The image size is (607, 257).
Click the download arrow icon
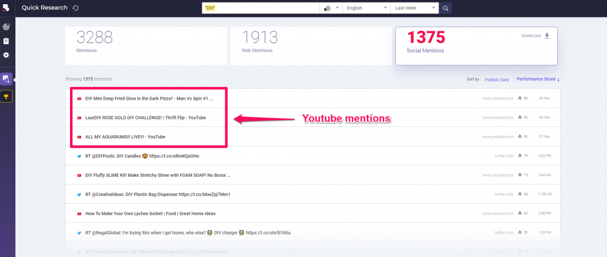click(547, 36)
